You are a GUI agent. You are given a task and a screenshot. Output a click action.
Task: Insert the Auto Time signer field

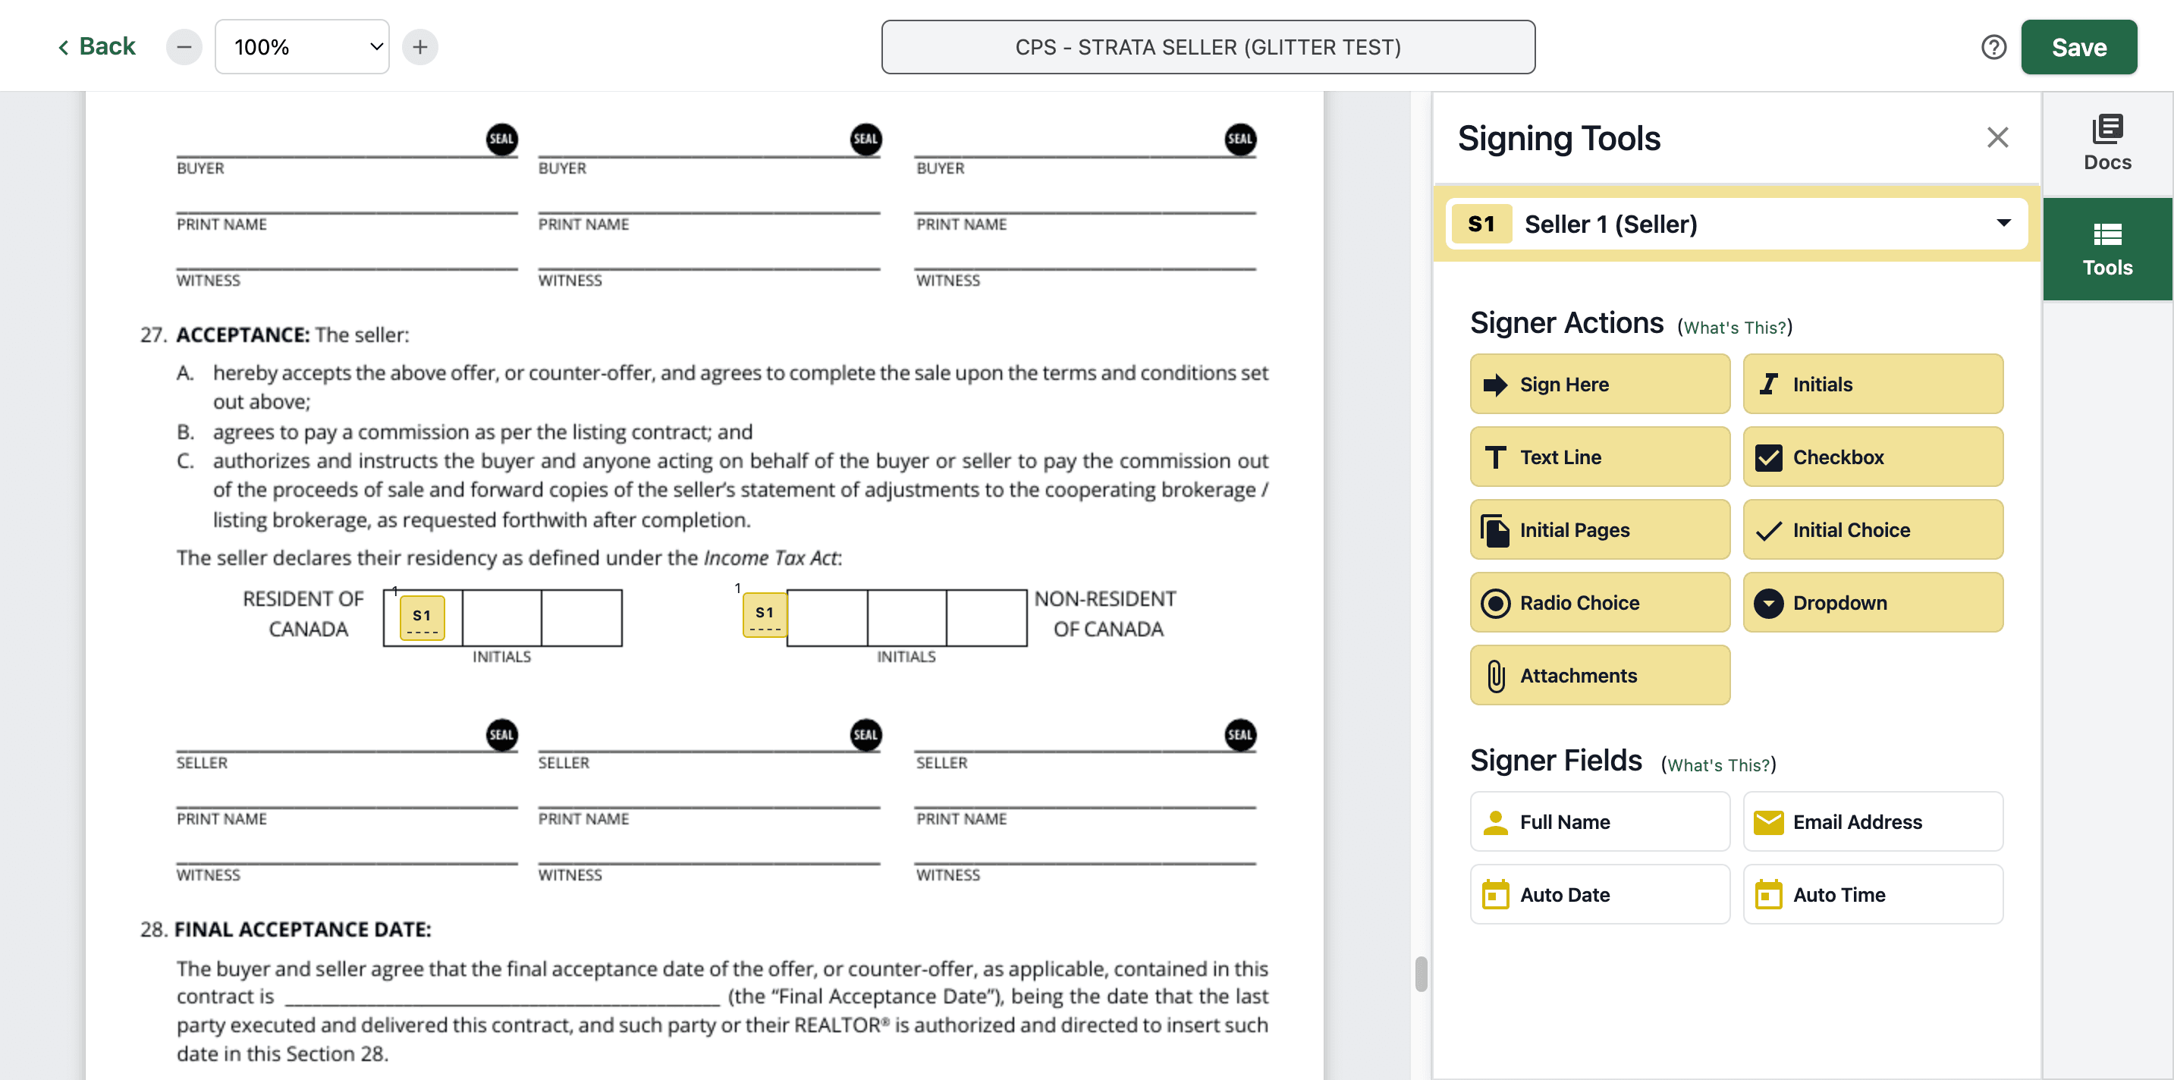(1873, 894)
